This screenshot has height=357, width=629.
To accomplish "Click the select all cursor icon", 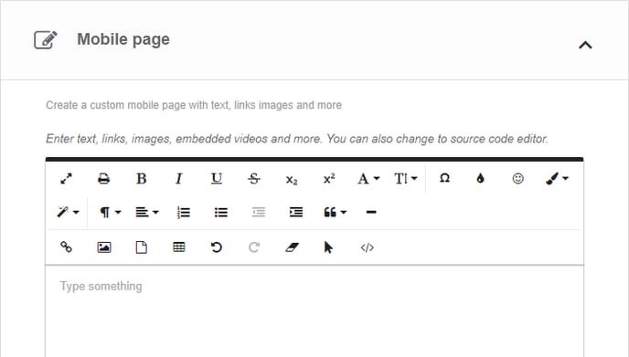I will [328, 247].
